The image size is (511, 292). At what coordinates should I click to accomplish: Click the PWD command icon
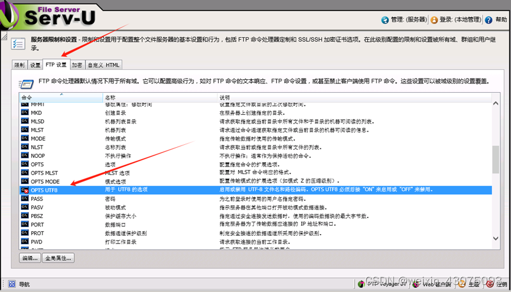(x=25, y=241)
